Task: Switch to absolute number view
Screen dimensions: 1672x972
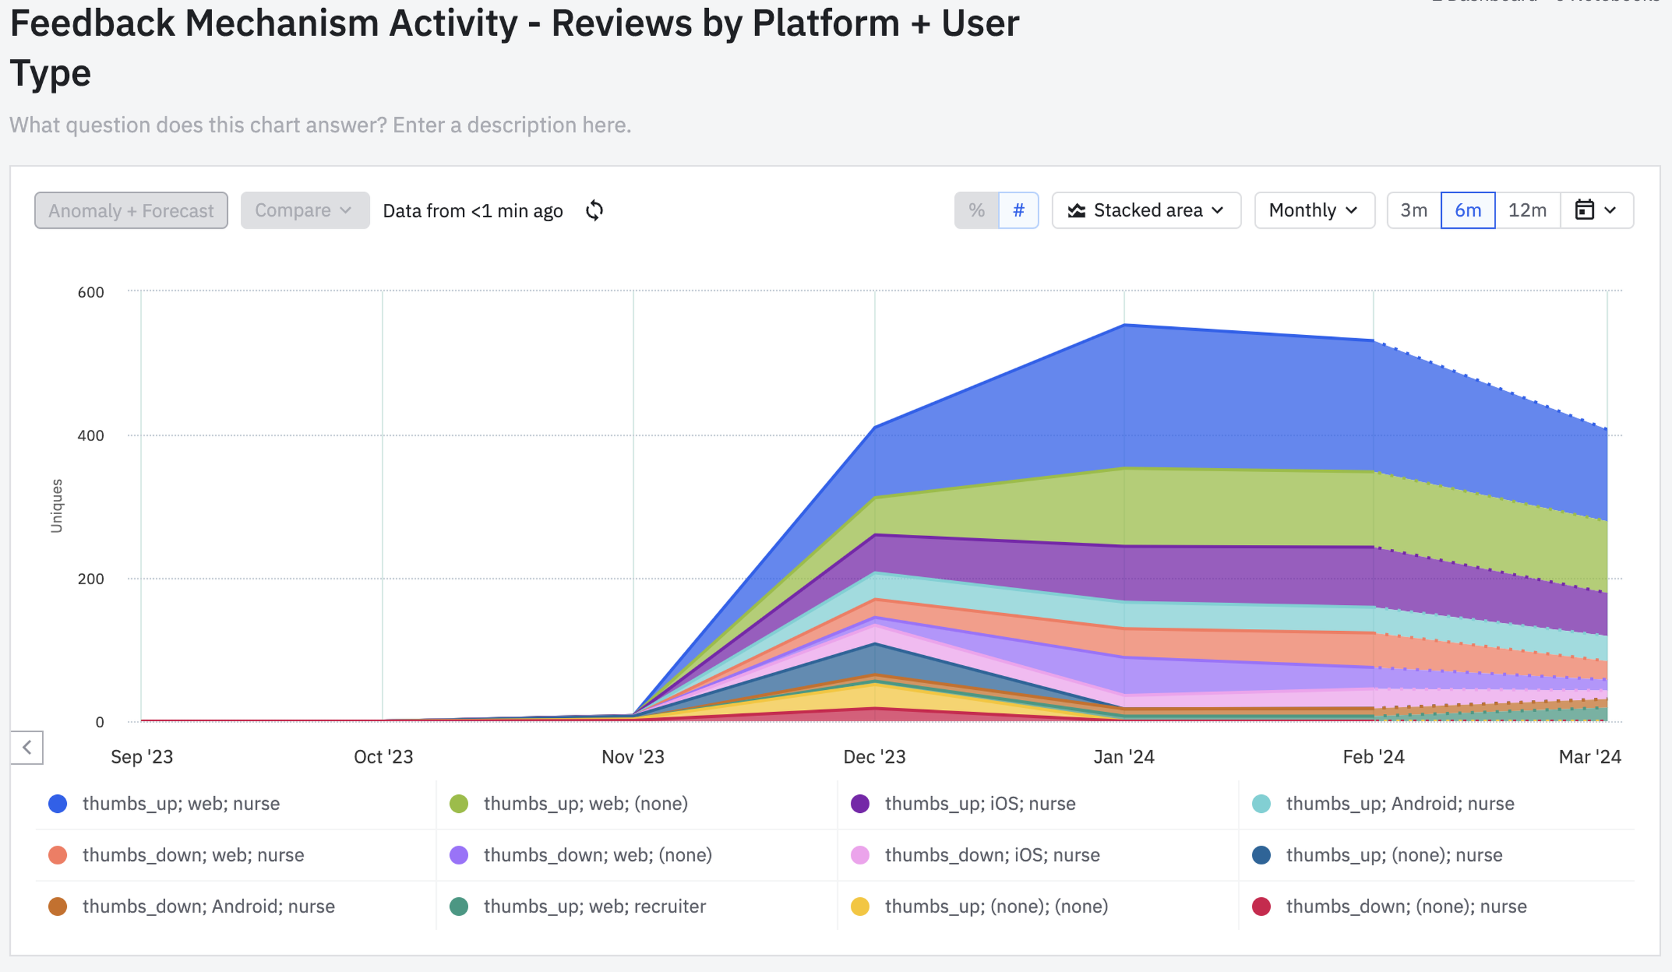Action: pos(1018,211)
